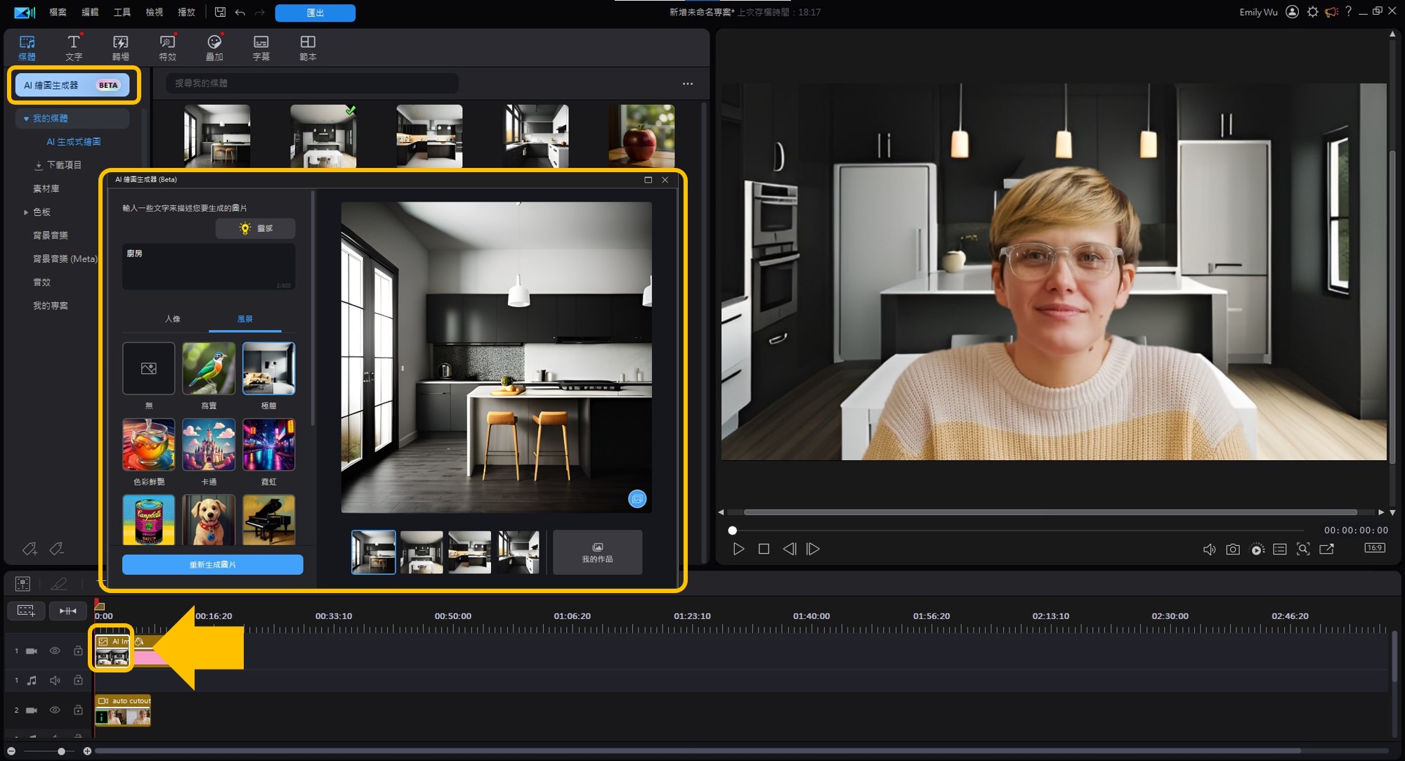Image resolution: width=1405 pixels, height=761 pixels.
Task: Click the timeline zoom slider handle
Action: pyautogui.click(x=61, y=751)
